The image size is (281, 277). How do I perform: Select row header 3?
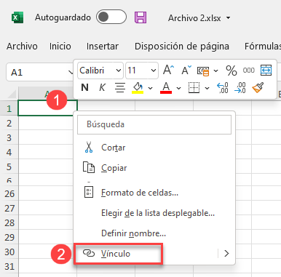(x=9, y=138)
